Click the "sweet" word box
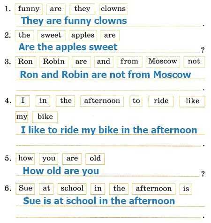The image size is (211, 223). (52, 36)
